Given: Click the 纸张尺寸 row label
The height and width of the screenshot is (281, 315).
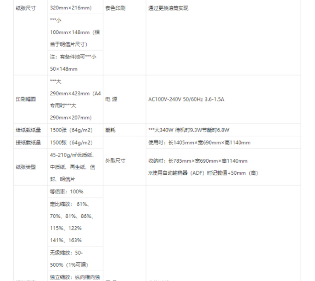Looking at the screenshot, I should click(x=26, y=8).
